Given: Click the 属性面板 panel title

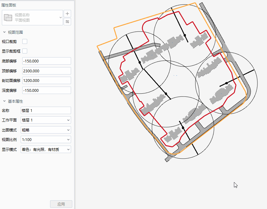Looking at the screenshot, I should click(9, 5).
